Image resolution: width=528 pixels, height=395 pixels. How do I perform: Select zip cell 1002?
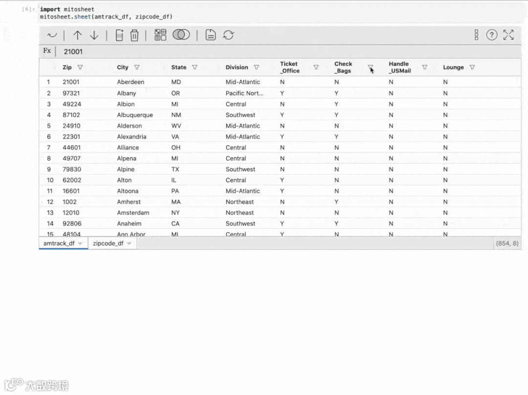[x=69, y=202]
